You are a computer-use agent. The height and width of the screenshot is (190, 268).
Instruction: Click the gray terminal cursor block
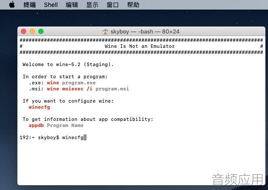85,137
